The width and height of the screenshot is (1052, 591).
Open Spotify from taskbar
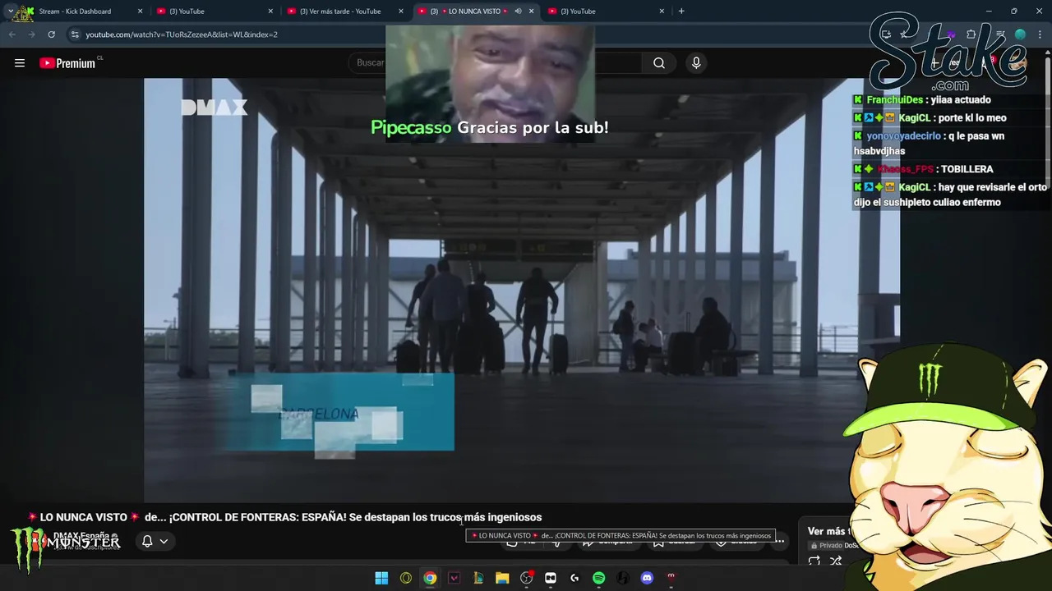(599, 578)
